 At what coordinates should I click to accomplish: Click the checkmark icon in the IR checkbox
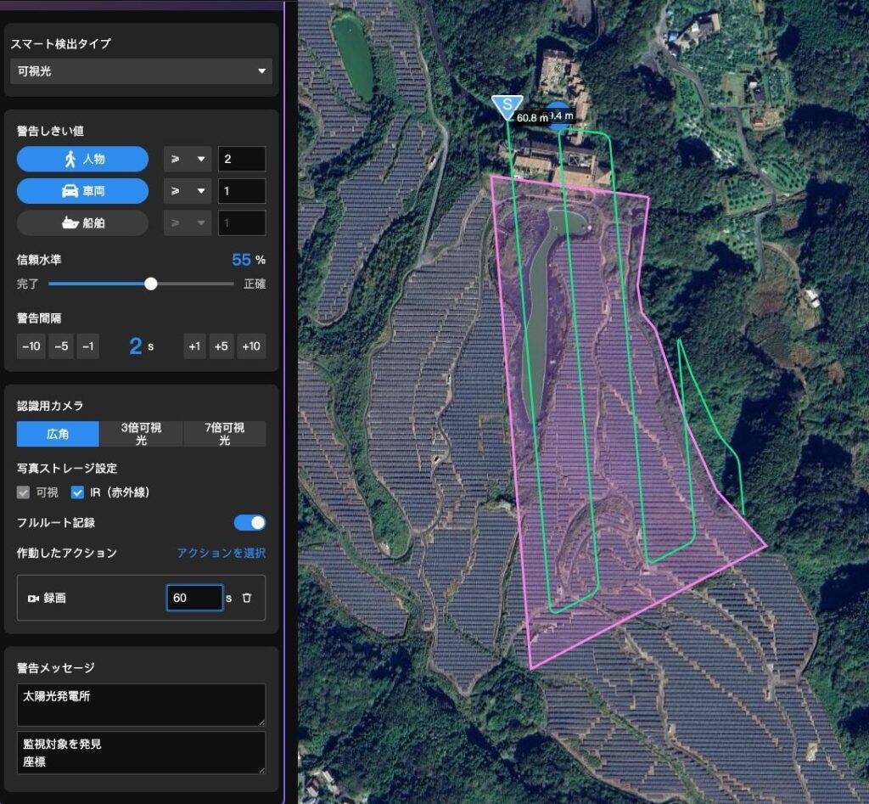pyautogui.click(x=77, y=492)
